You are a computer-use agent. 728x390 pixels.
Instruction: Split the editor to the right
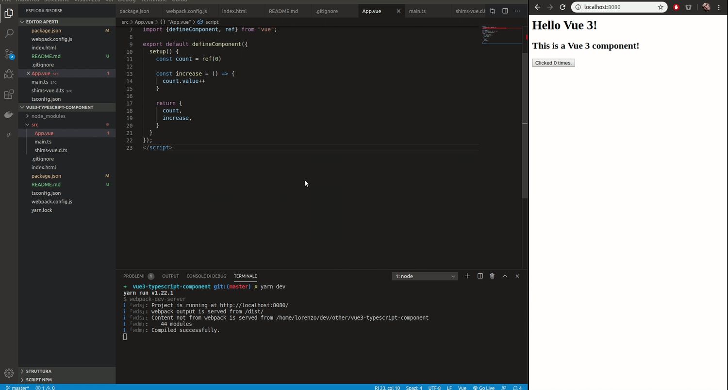tap(505, 11)
